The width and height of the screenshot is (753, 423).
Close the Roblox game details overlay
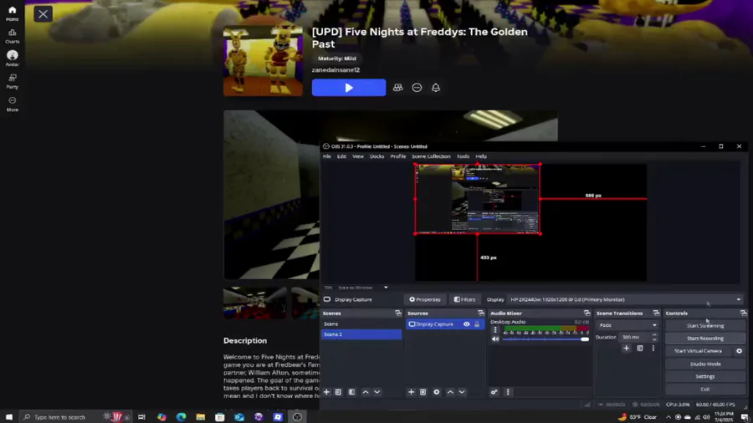coord(43,14)
